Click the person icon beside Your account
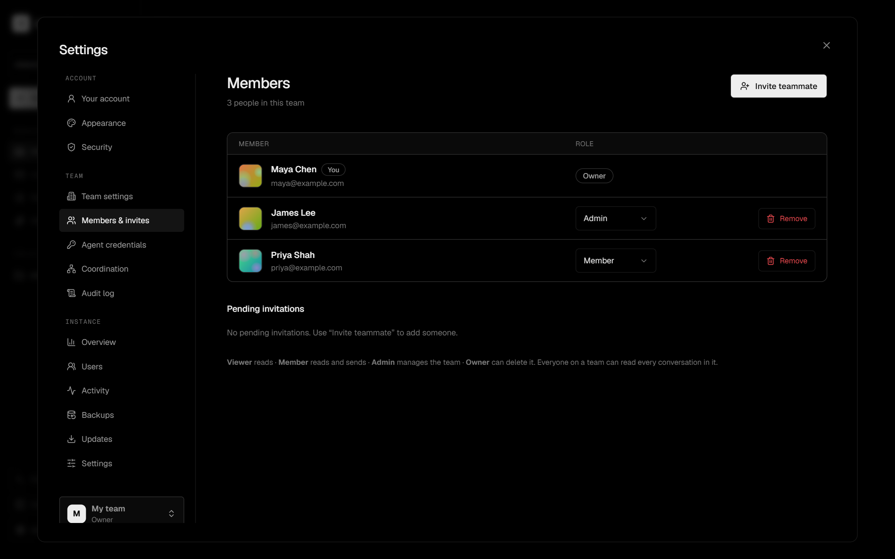Image resolution: width=895 pixels, height=559 pixels. tap(71, 99)
